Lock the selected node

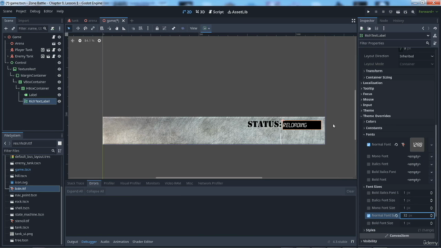pyautogui.click(x=157, y=28)
